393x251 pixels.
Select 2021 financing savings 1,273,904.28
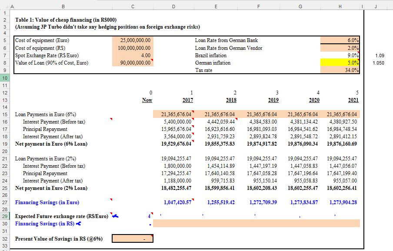(340, 202)
